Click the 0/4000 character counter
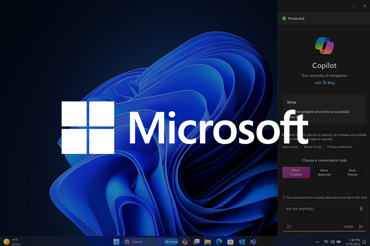This screenshot has height=246, width=370. (x=348, y=227)
